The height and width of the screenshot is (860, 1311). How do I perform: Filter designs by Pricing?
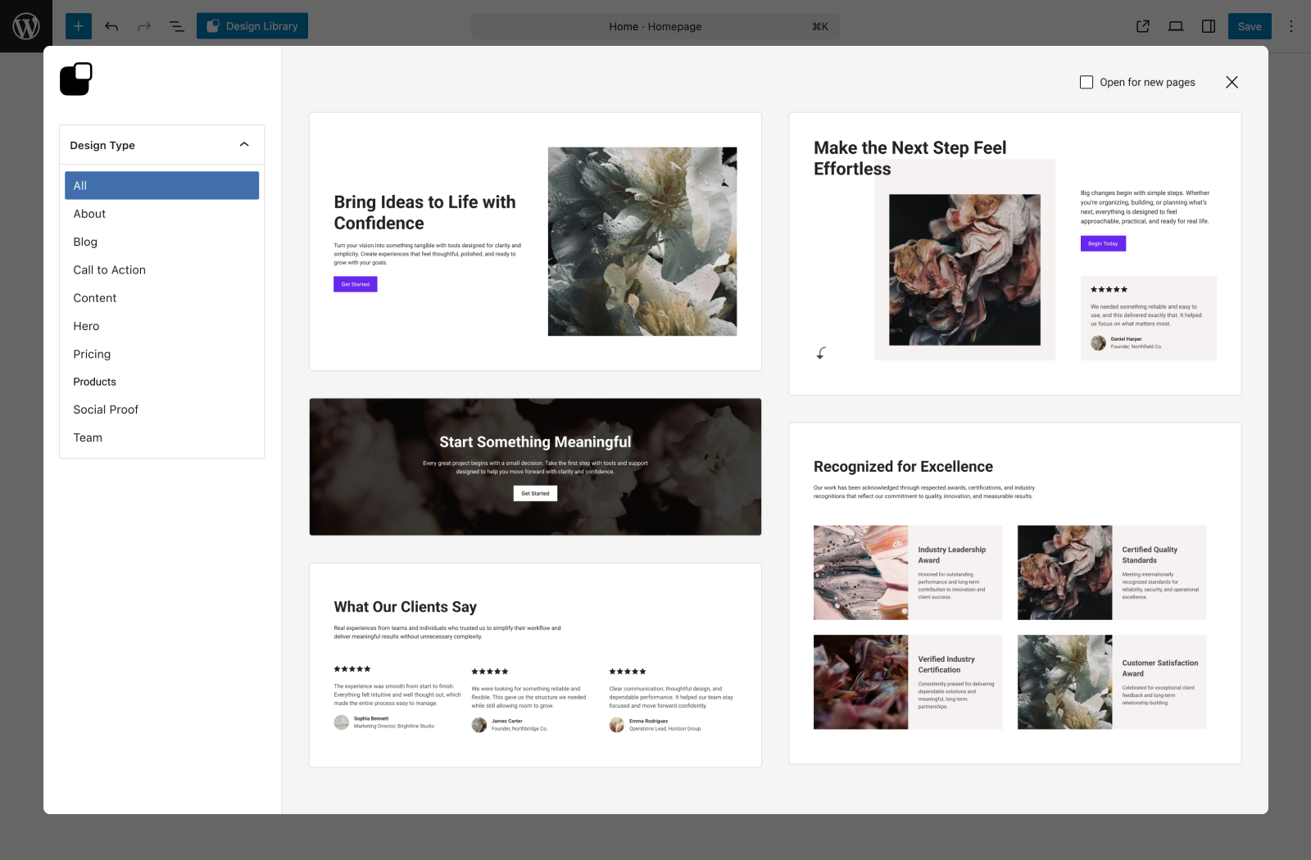162,354
